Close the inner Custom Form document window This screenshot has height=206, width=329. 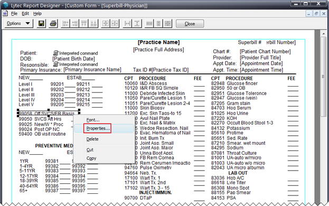click(324, 14)
